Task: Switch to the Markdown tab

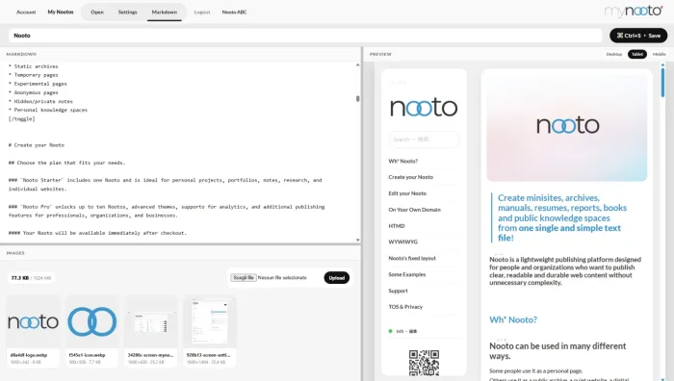Action: [x=165, y=13]
